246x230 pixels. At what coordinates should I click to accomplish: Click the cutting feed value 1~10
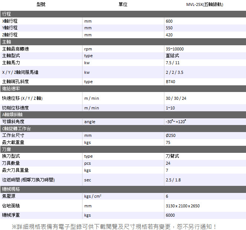coord(170,108)
